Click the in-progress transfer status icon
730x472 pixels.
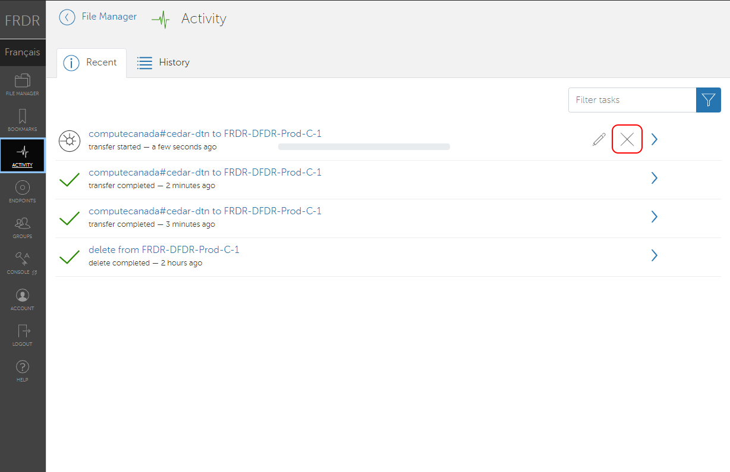pos(70,140)
